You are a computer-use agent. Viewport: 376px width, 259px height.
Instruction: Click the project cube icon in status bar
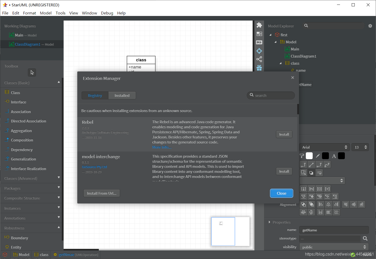pos(5,255)
